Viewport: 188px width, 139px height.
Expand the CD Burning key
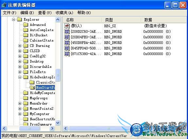(20, 46)
